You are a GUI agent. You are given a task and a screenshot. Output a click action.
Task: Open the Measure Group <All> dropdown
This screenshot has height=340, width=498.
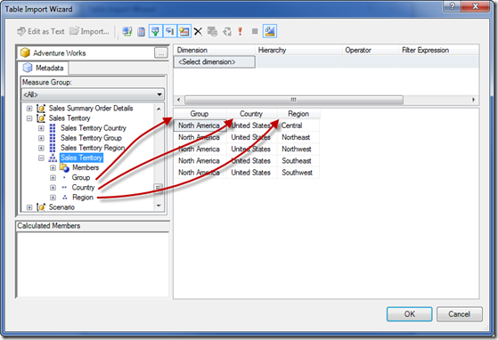(93, 94)
